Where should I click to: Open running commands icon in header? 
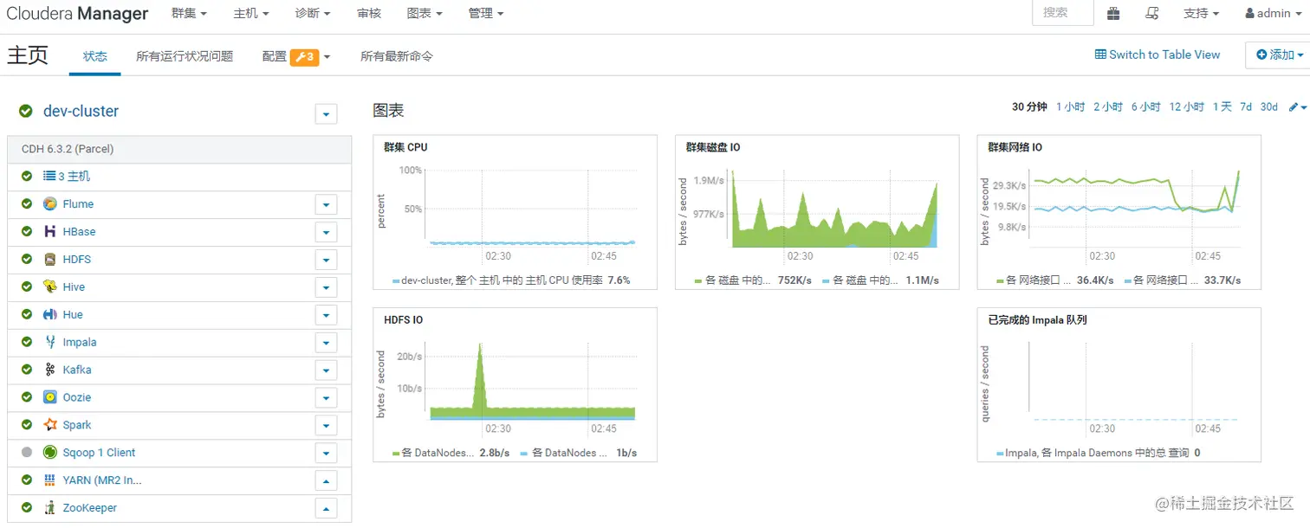pyautogui.click(x=1152, y=13)
